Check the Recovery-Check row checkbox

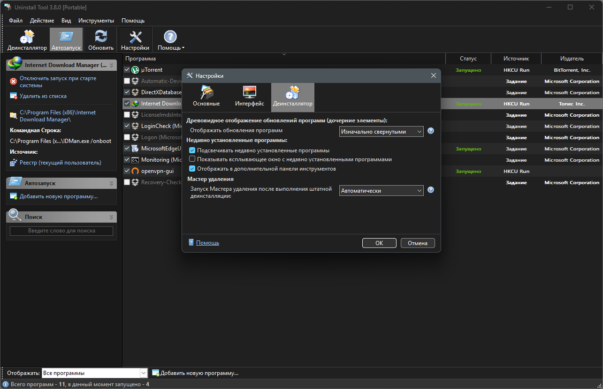point(127,182)
